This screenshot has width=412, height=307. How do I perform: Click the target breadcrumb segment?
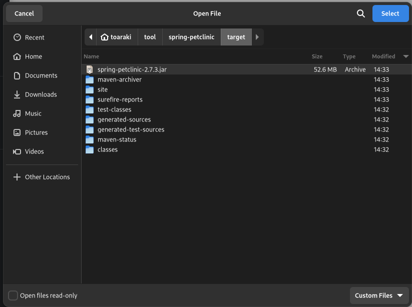236,37
